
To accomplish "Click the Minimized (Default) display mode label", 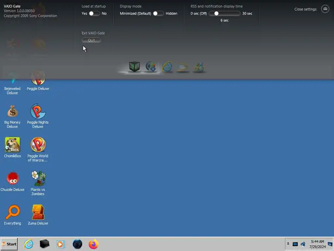I will pos(135,13).
